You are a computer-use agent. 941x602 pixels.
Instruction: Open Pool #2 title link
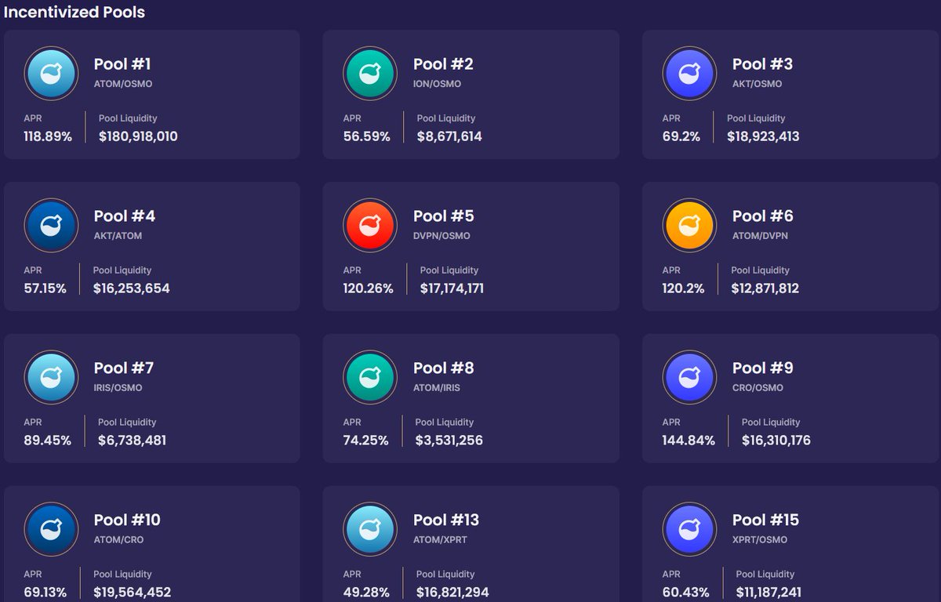click(443, 64)
